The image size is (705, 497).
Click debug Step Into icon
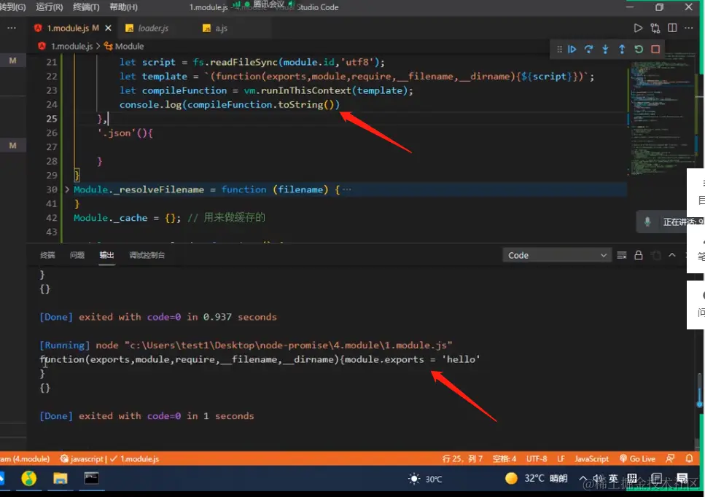pyautogui.click(x=605, y=50)
